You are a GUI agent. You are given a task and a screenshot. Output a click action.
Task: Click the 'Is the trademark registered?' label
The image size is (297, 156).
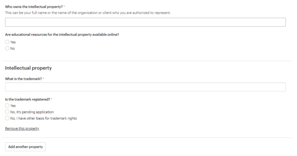tap(27, 99)
